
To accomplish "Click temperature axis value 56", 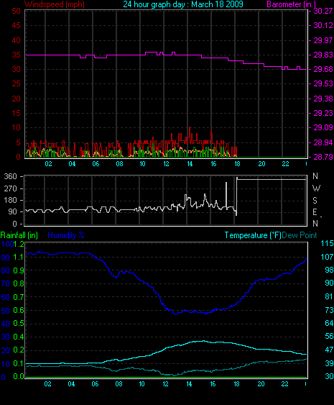I will coord(329,336).
